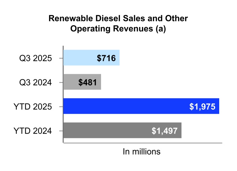Select the $1,497 data label
Viewport: 237px width, 171px height.
pyautogui.click(x=164, y=130)
